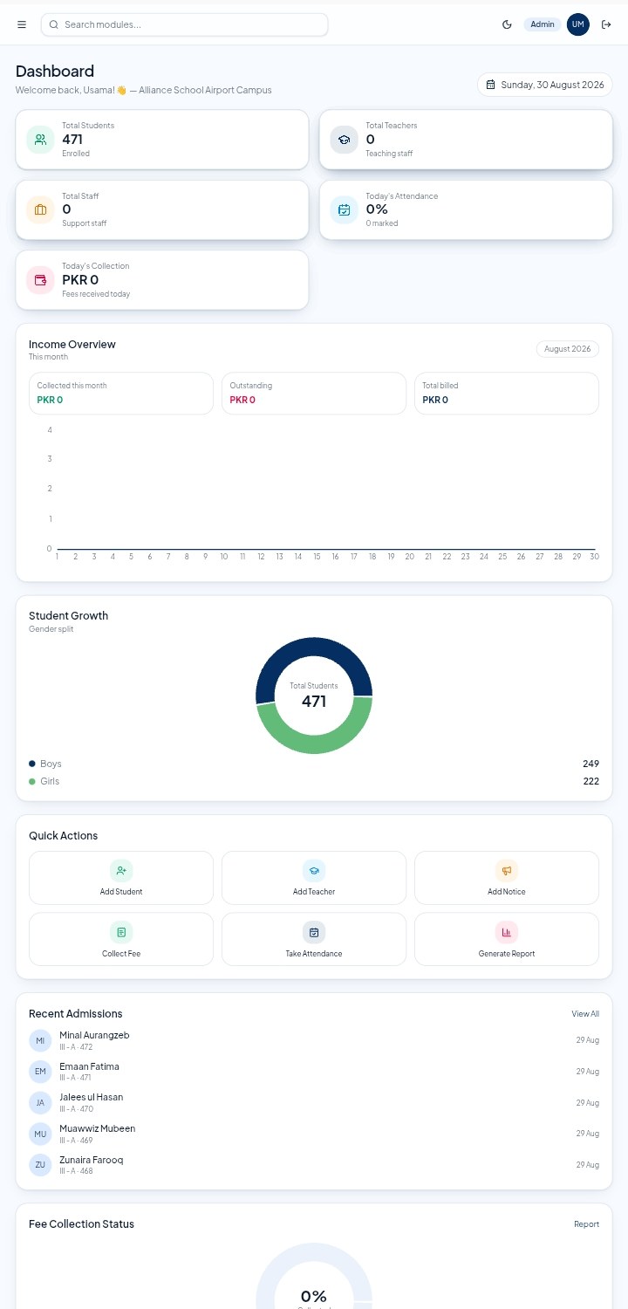Click the JA avatar for Jalees ul Hasan
This screenshot has width=628, height=1309.
[40, 1103]
